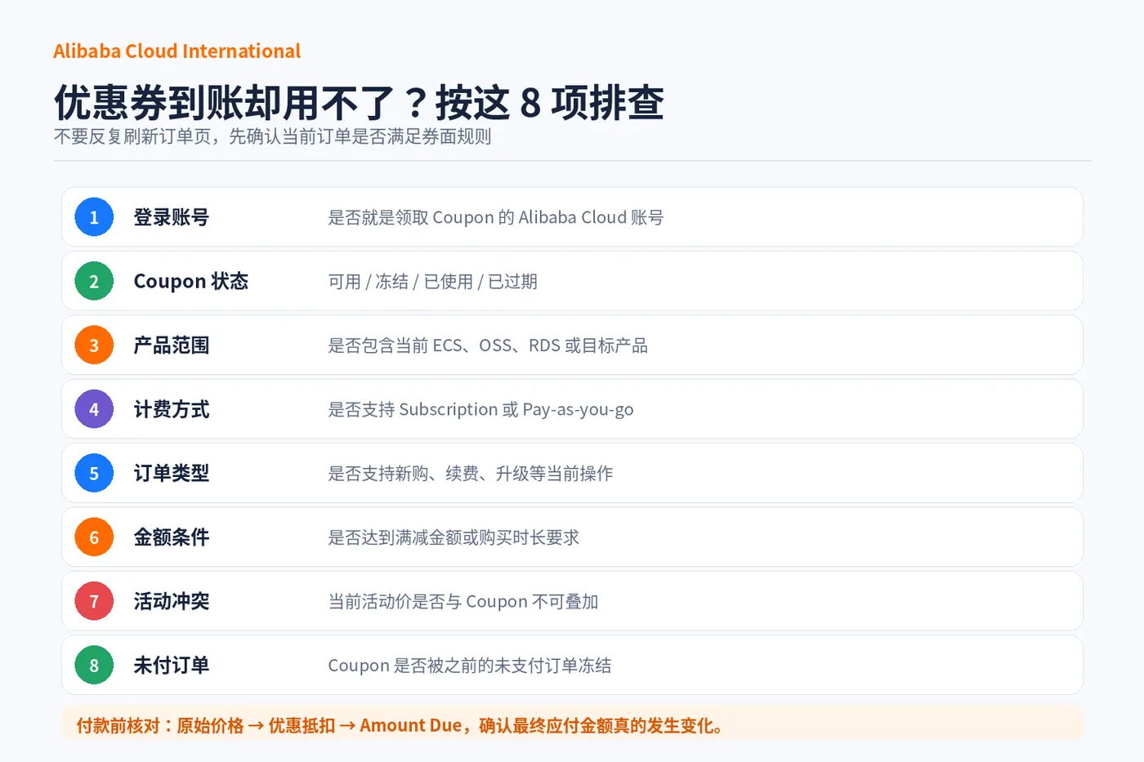
Task: Click the "金额条件" row title
Action: [172, 537]
